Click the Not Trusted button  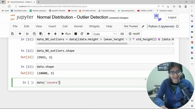(131, 26)
